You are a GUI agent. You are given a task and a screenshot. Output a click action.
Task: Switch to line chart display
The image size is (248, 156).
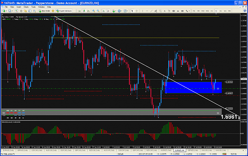pos(88,11)
